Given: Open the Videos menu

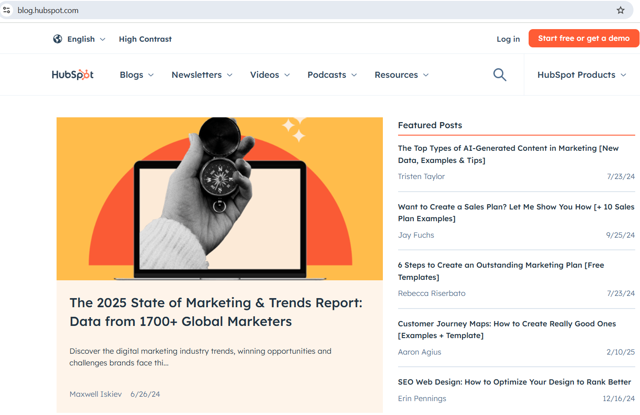Looking at the screenshot, I should (265, 75).
